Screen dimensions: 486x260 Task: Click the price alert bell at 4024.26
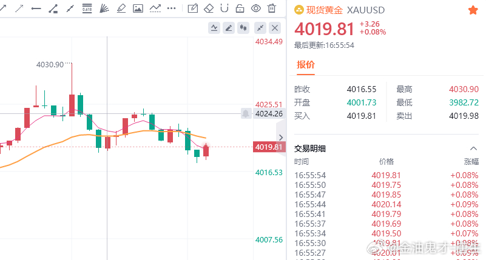(x=246, y=113)
